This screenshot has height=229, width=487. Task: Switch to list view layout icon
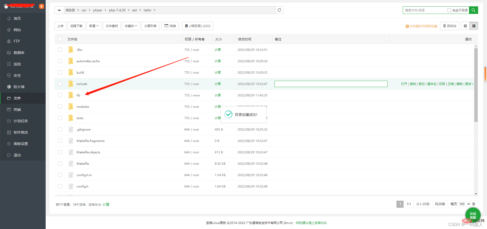[x=474, y=26]
